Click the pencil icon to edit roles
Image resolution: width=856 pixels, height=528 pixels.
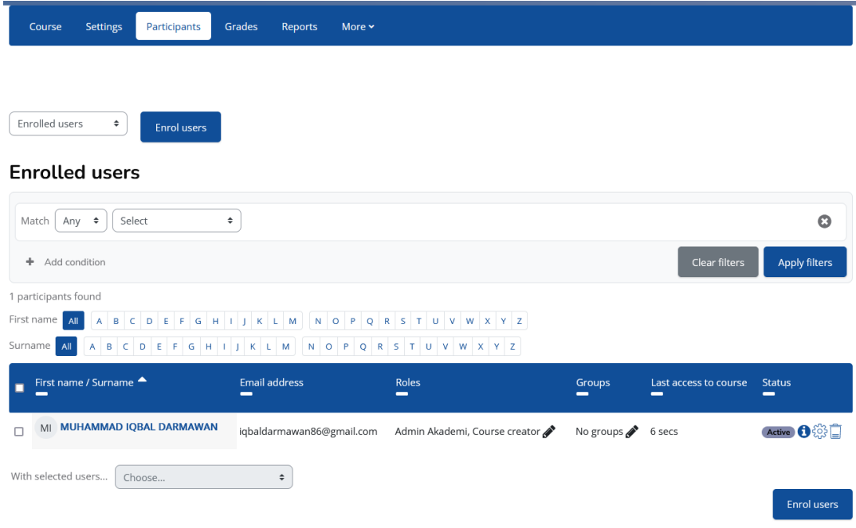(x=548, y=432)
